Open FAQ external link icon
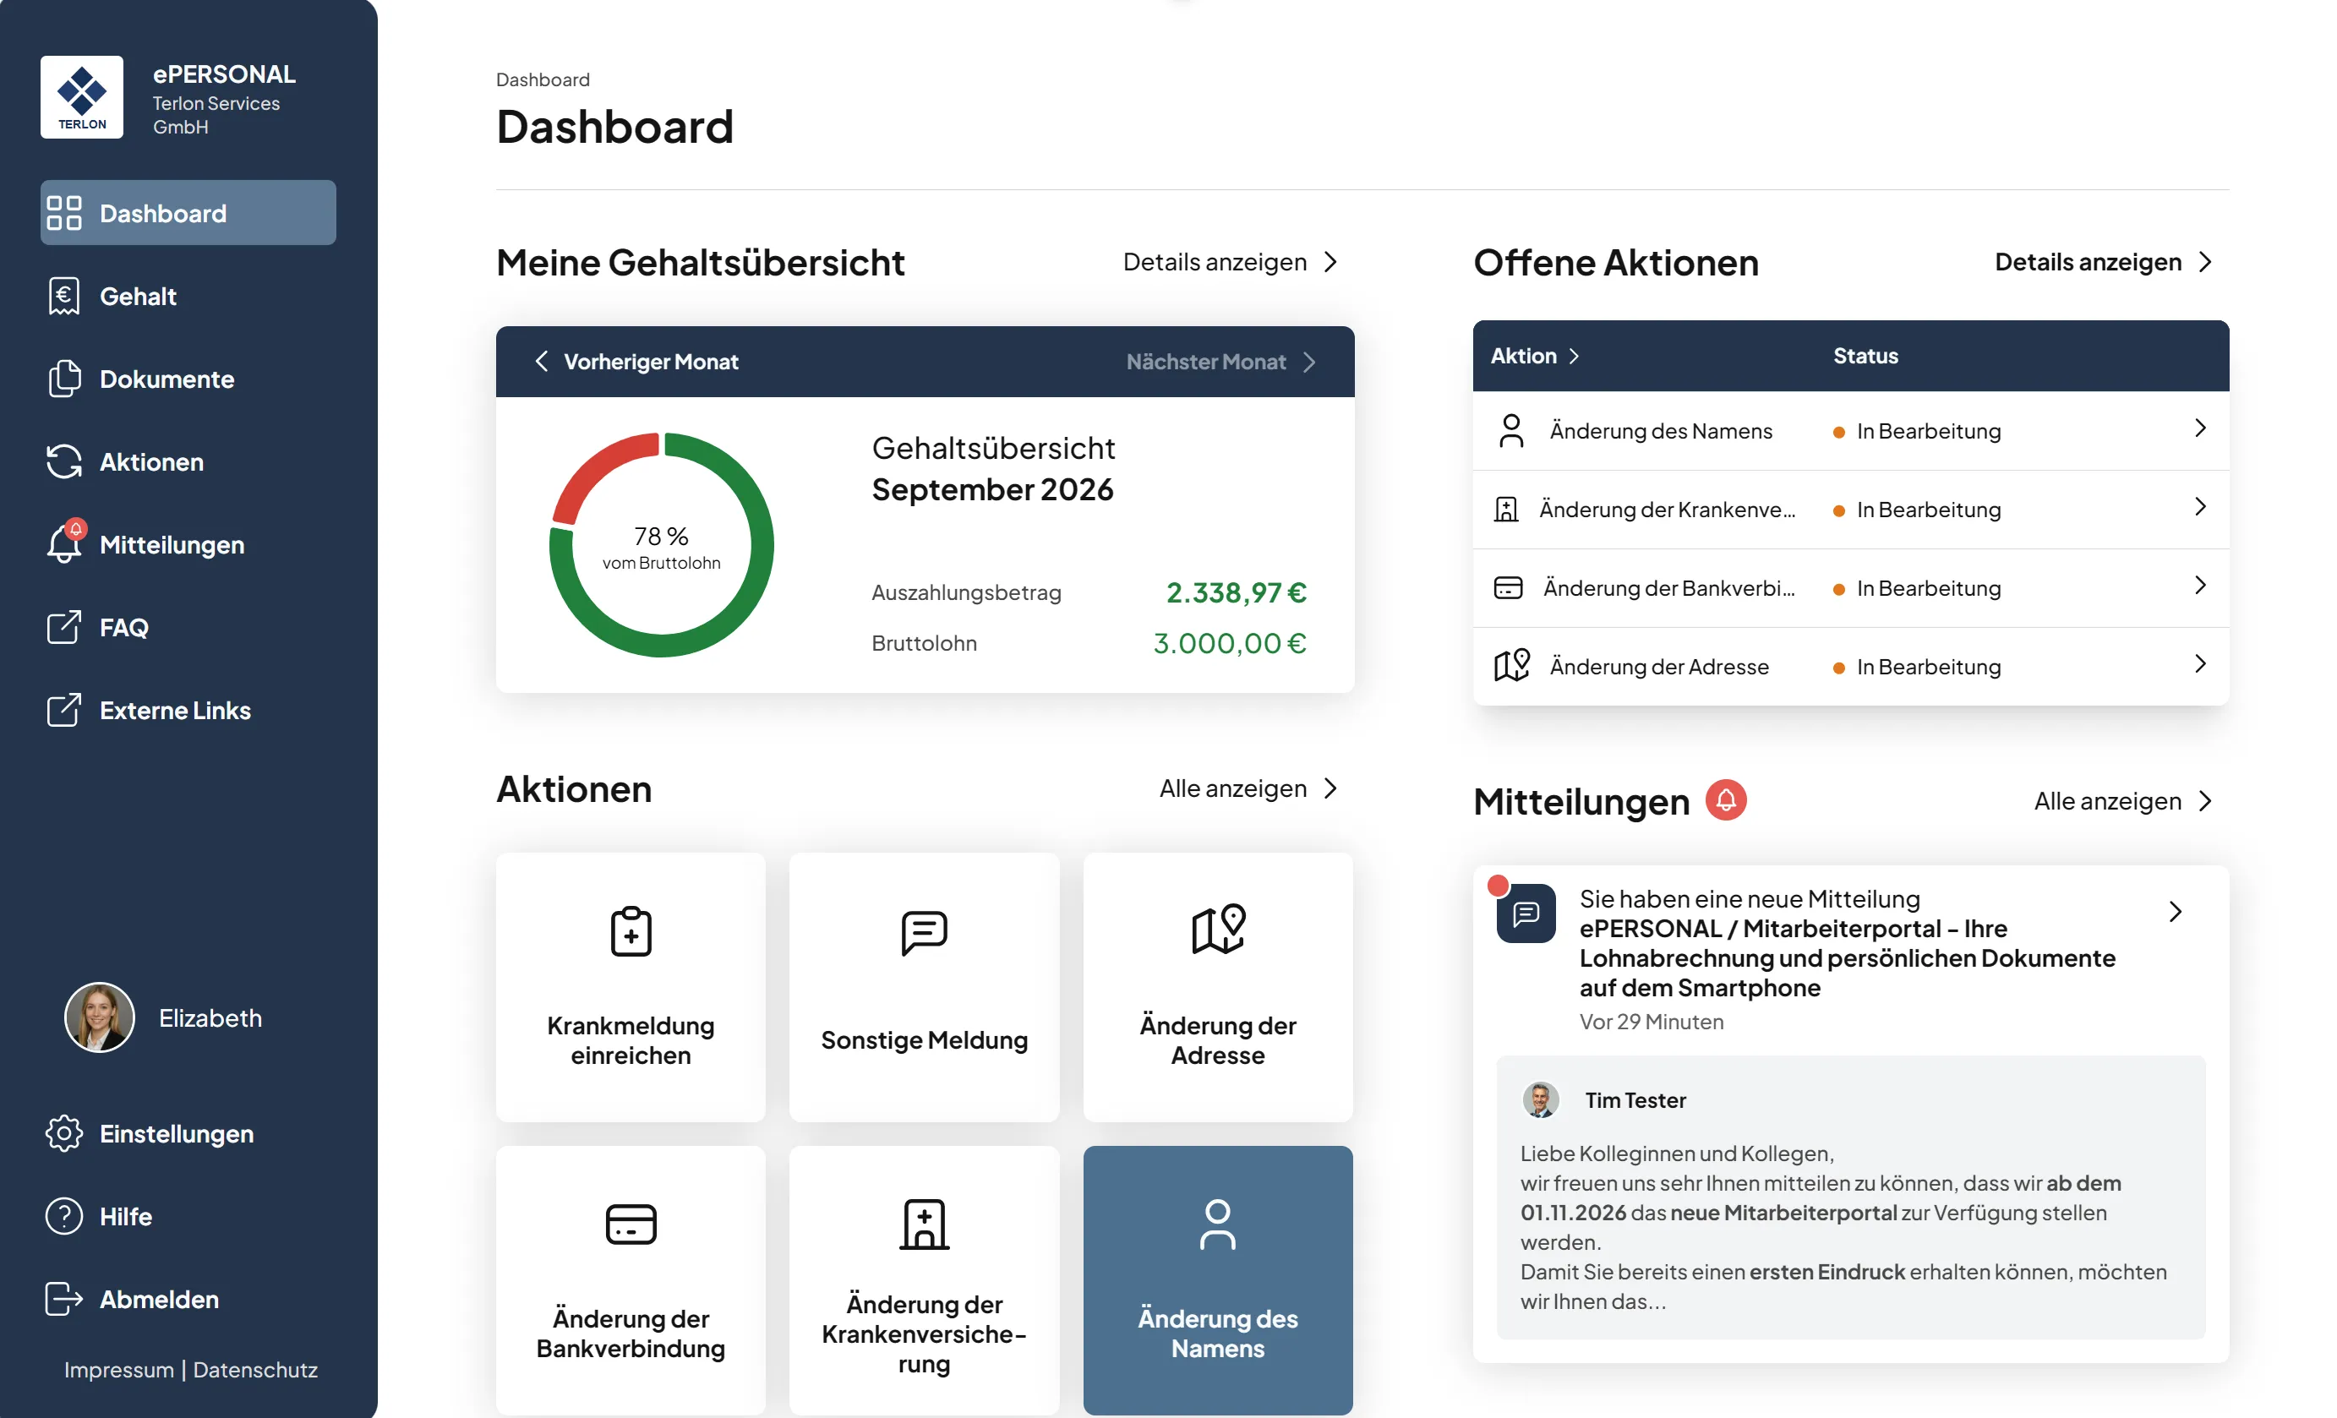 pyautogui.click(x=63, y=627)
